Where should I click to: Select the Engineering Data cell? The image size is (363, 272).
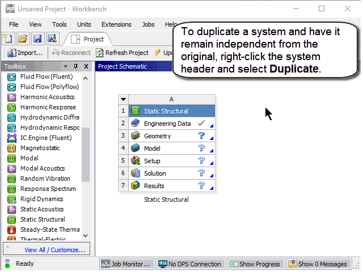[167, 124]
